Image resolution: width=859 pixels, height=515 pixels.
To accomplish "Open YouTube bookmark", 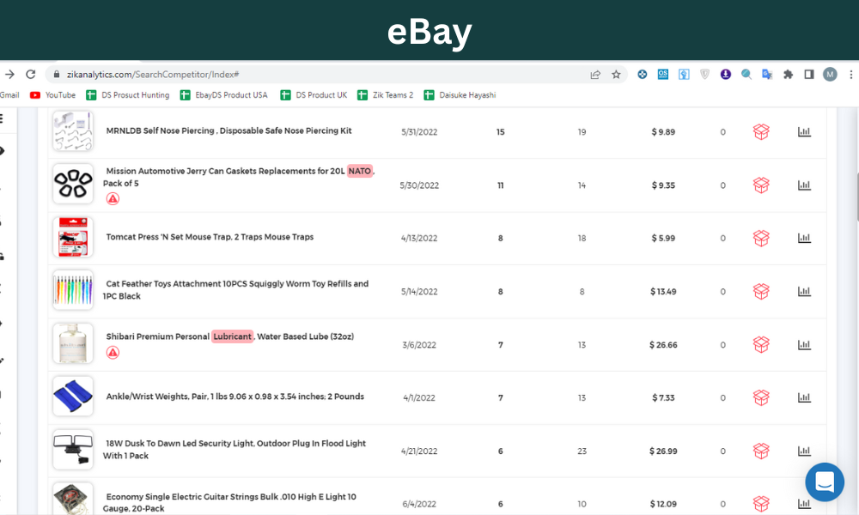I will (x=53, y=95).
